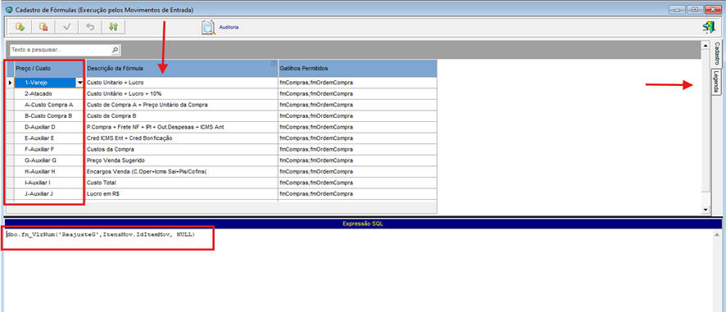Click the row indicator of 1-Varejo row
This screenshot has height=312, width=726.
(10, 83)
